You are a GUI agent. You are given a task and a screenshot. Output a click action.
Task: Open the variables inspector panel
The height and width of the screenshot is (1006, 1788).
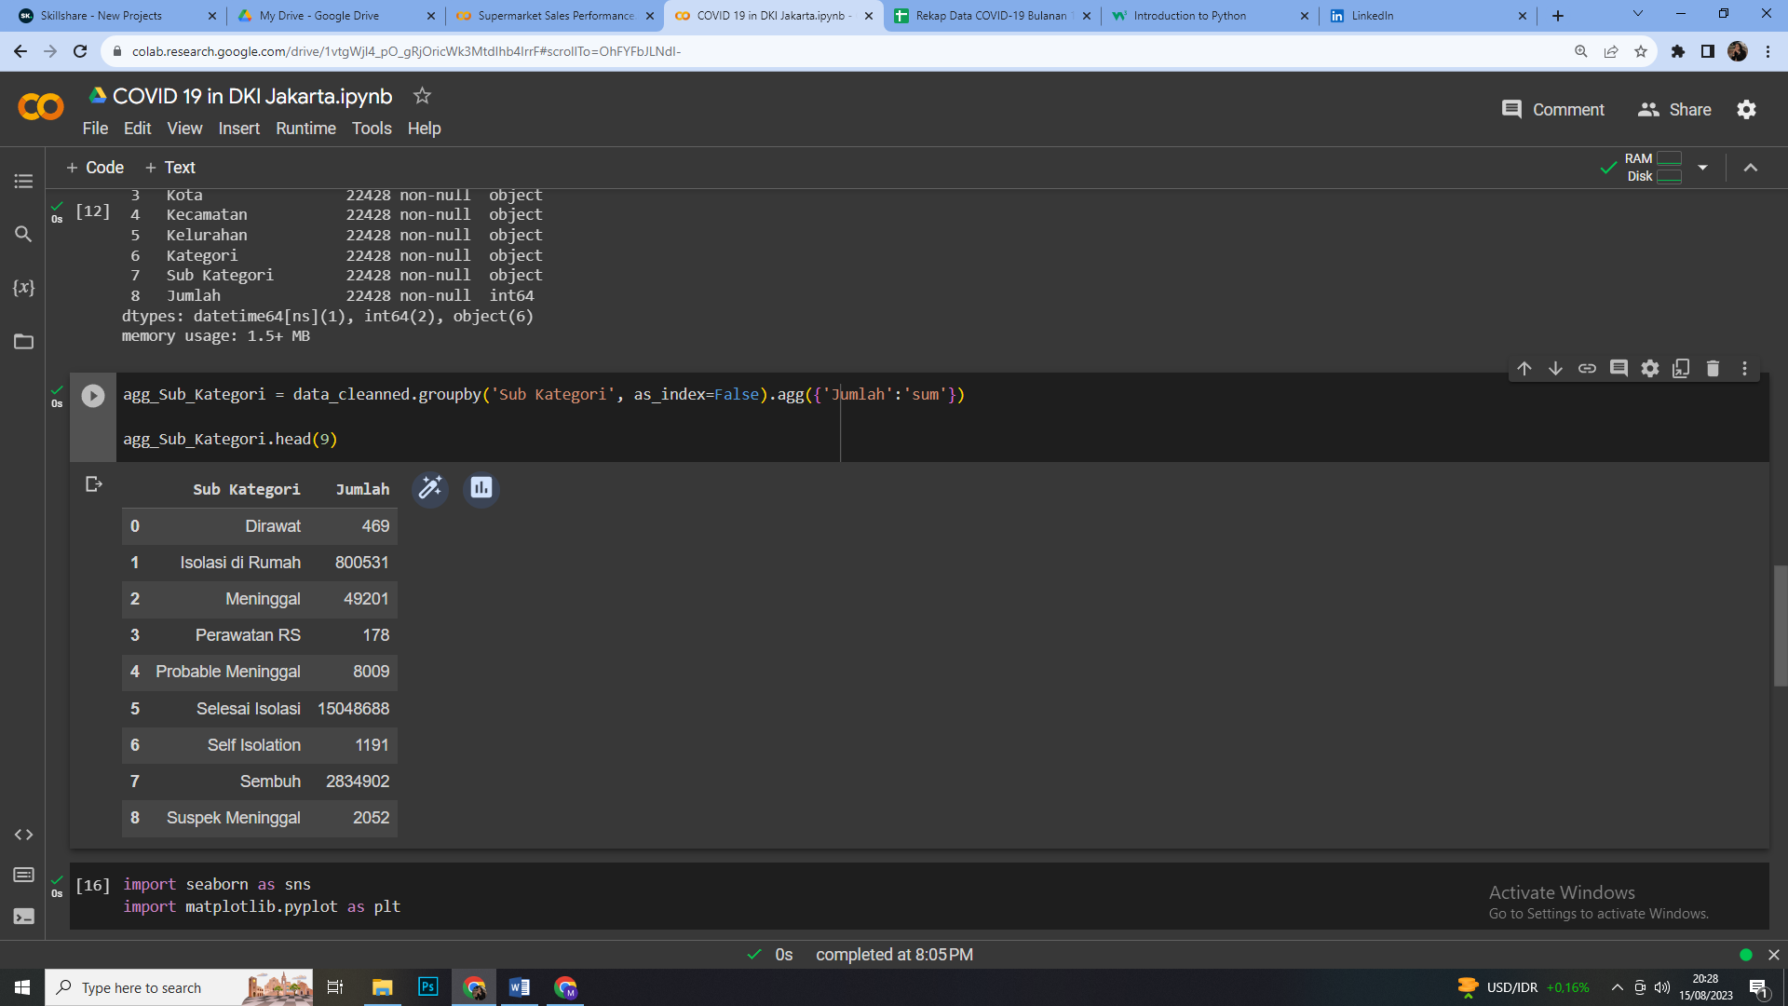tap(23, 288)
